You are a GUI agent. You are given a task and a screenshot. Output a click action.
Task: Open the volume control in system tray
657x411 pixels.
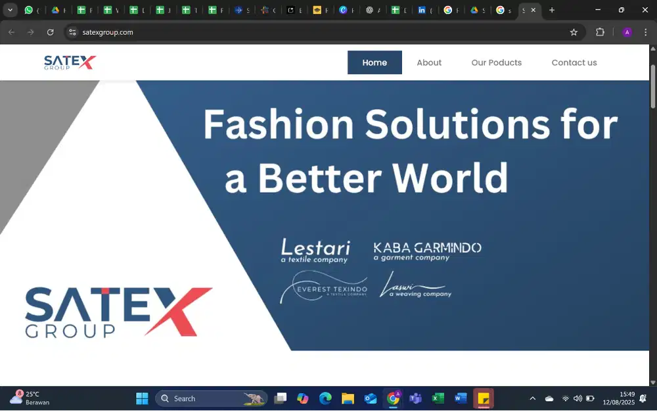click(578, 399)
